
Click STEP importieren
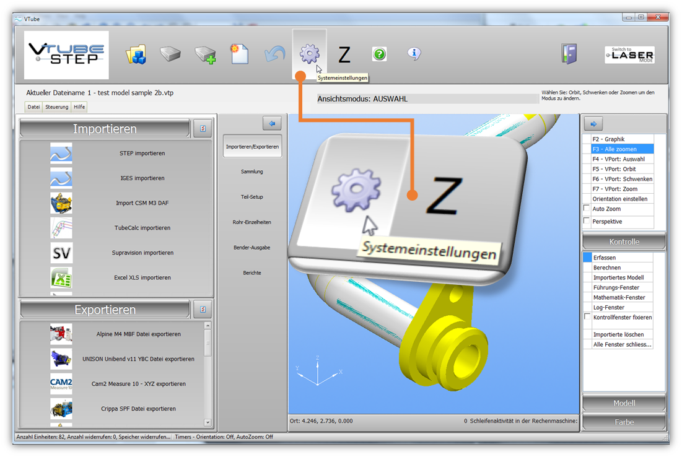point(142,153)
